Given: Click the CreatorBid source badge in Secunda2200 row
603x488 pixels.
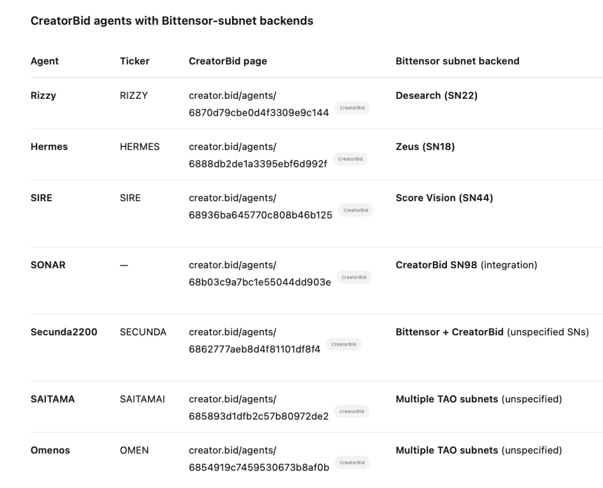Looking at the screenshot, I should pos(343,344).
